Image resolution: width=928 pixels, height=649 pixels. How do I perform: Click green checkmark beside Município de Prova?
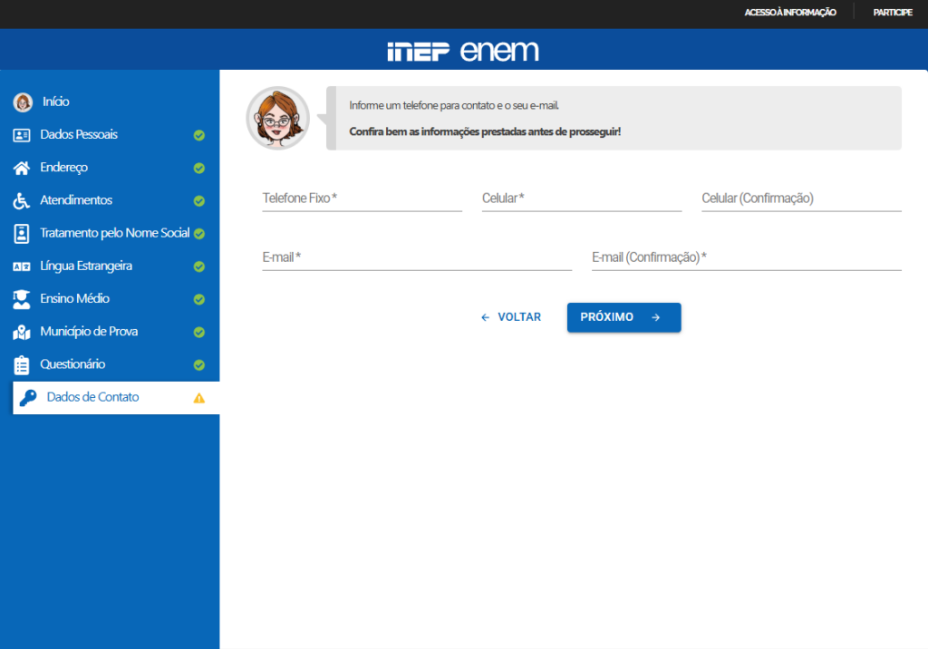coord(199,332)
